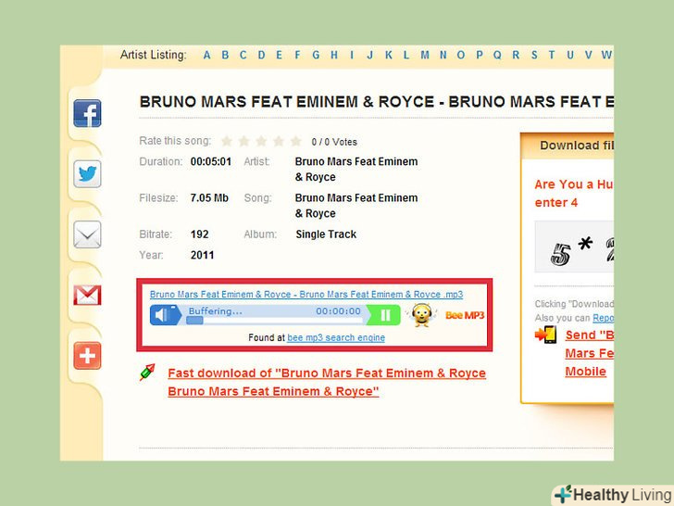The width and height of the screenshot is (674, 506).
Task: Send by email using the envelope icon
Action: [x=87, y=234]
